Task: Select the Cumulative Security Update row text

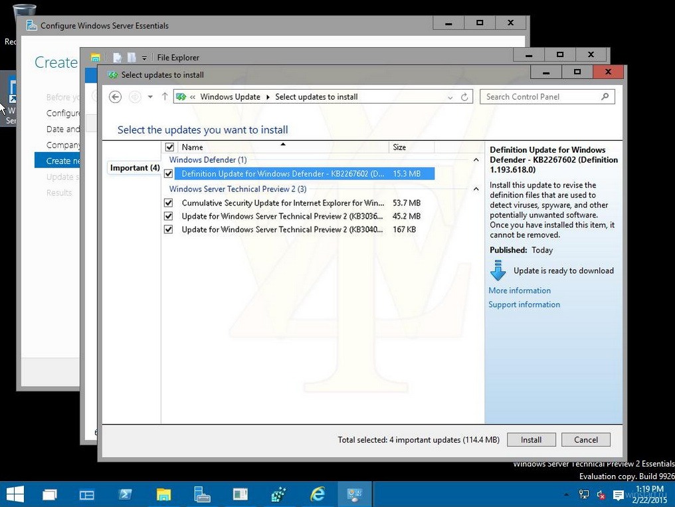Action: (x=283, y=203)
